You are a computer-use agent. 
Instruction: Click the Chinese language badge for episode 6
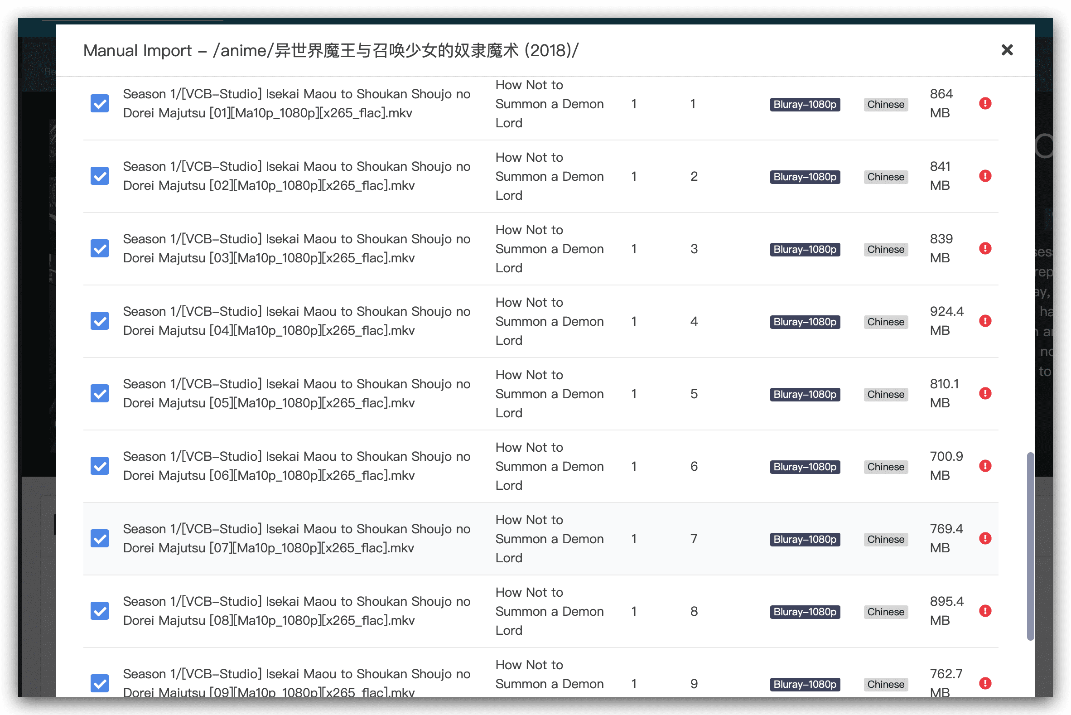885,467
